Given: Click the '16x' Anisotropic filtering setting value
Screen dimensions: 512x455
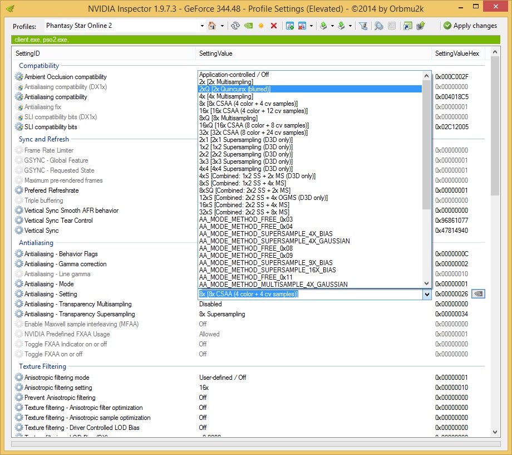Looking at the screenshot, I should click(x=204, y=388).
